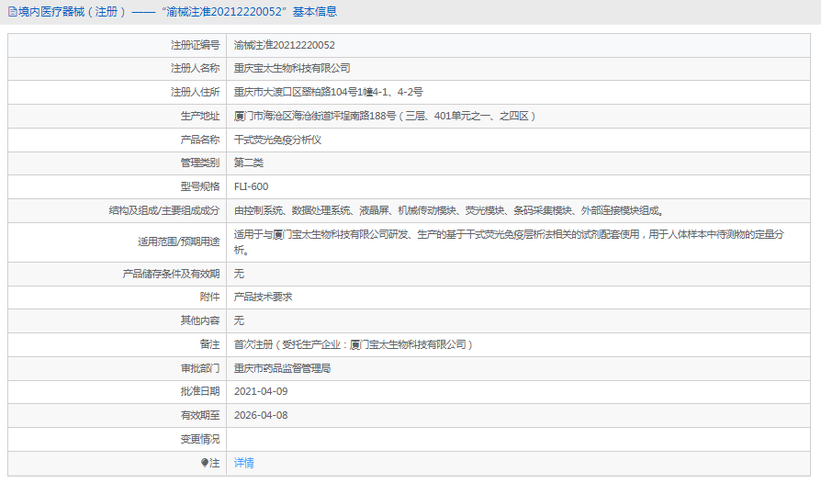821x483 pixels.
Task: Select attachment value 产品技术要求
Action: click(263, 298)
